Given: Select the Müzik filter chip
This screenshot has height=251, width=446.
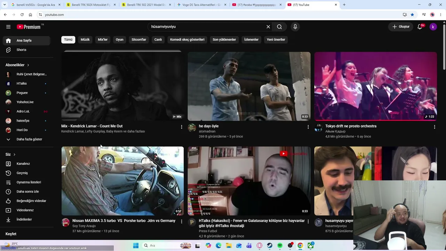Looking at the screenshot, I should 85,40.
